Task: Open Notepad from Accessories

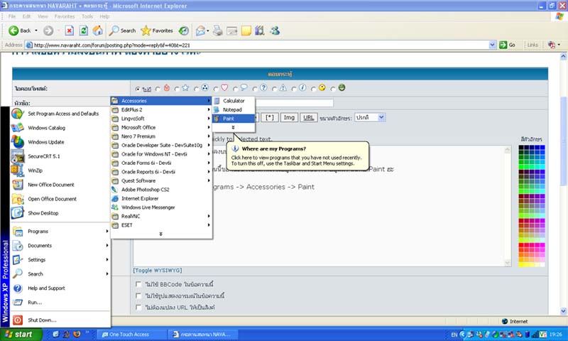Action: point(234,109)
